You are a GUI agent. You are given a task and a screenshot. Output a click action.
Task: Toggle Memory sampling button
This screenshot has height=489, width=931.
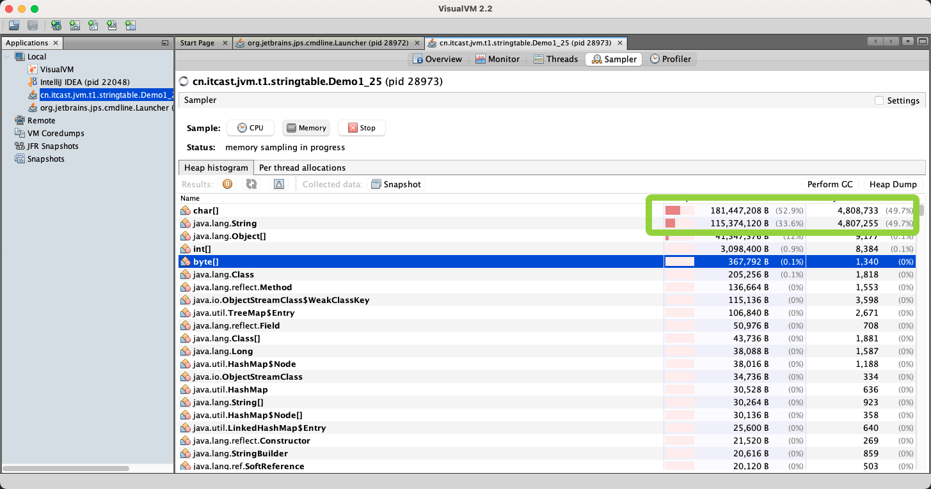coord(306,128)
